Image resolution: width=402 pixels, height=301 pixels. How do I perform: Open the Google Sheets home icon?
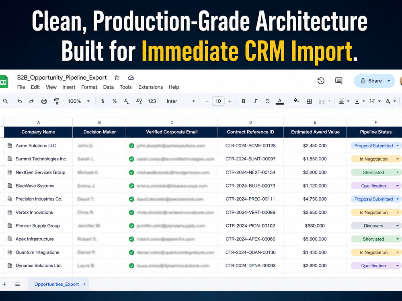click(x=4, y=82)
